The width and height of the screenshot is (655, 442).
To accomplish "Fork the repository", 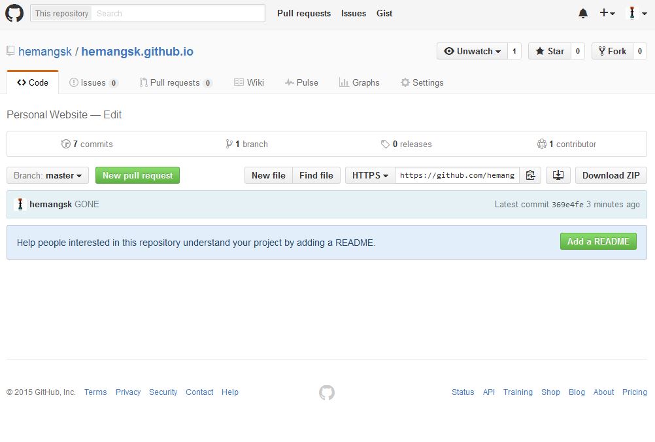I will 613,52.
